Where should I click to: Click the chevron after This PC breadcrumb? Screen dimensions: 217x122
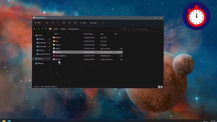pyautogui.click(x=60, y=29)
